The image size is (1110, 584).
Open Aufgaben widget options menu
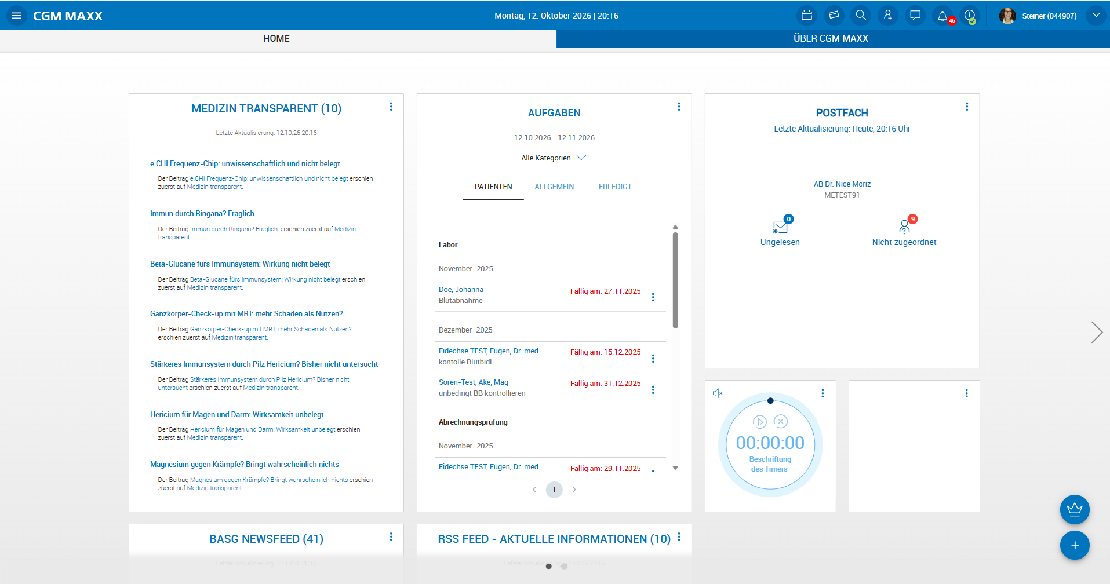tap(679, 107)
